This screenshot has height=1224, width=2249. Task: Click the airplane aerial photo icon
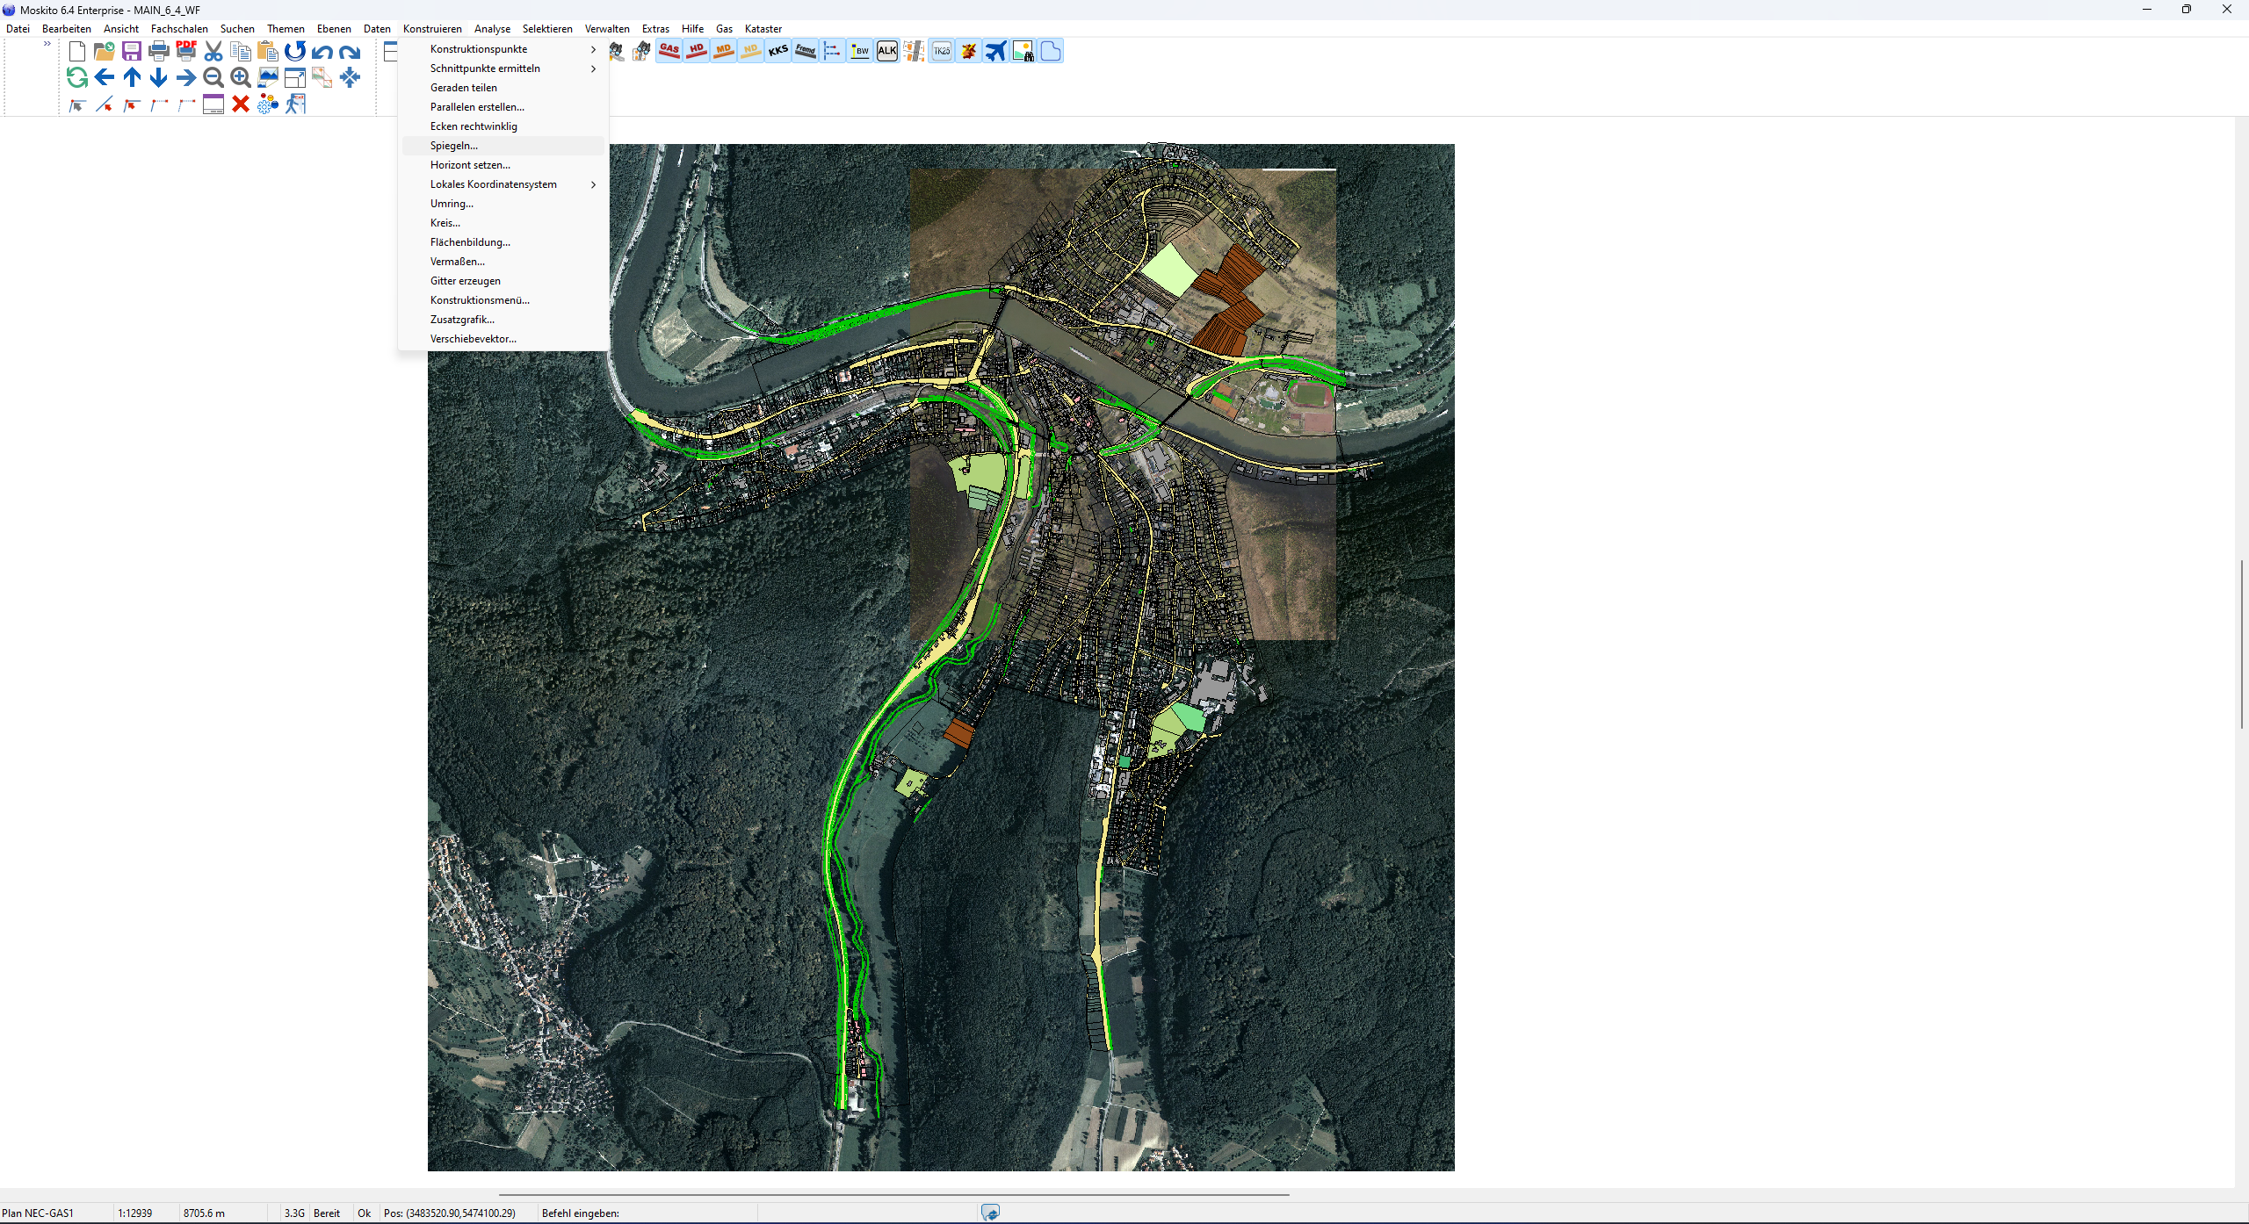click(x=995, y=51)
